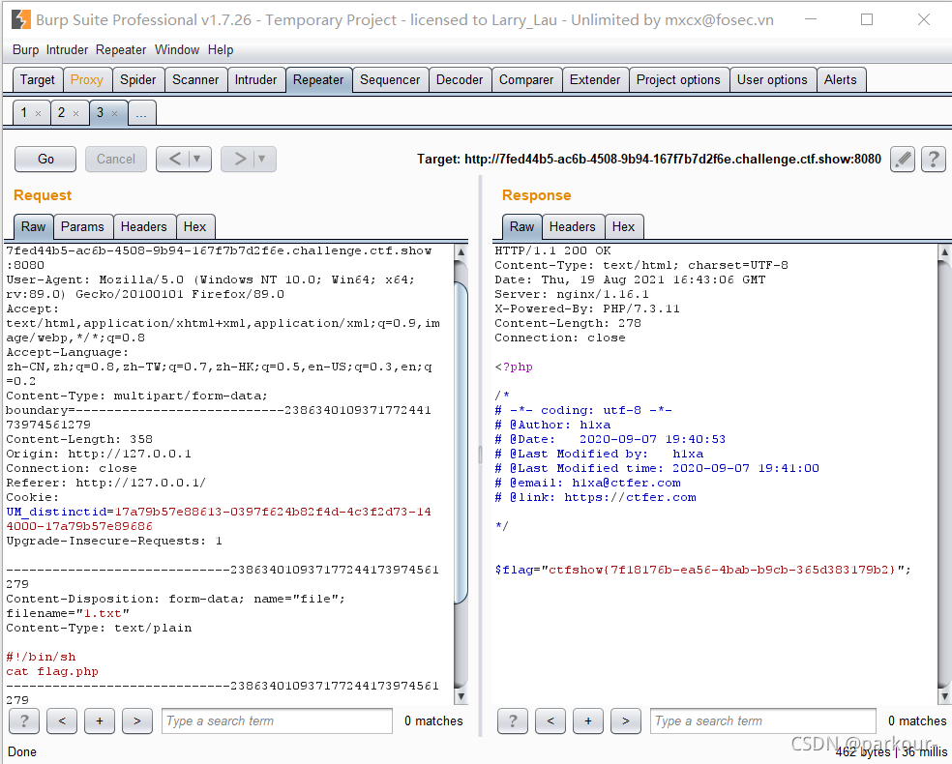
Task: Click the response search term field
Action: [763, 720]
